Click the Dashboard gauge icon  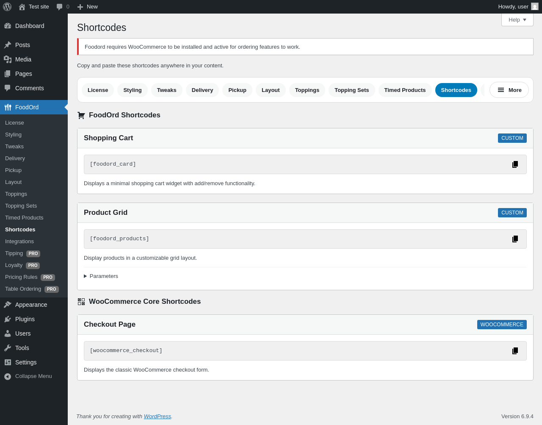pyautogui.click(x=8, y=26)
